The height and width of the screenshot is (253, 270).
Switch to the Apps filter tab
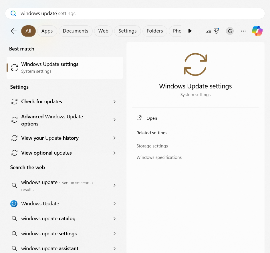pos(47,31)
